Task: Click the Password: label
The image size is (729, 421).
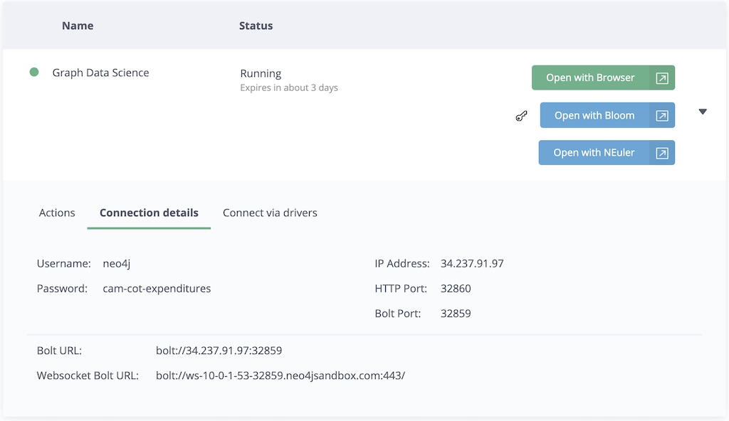Action: [x=62, y=289]
